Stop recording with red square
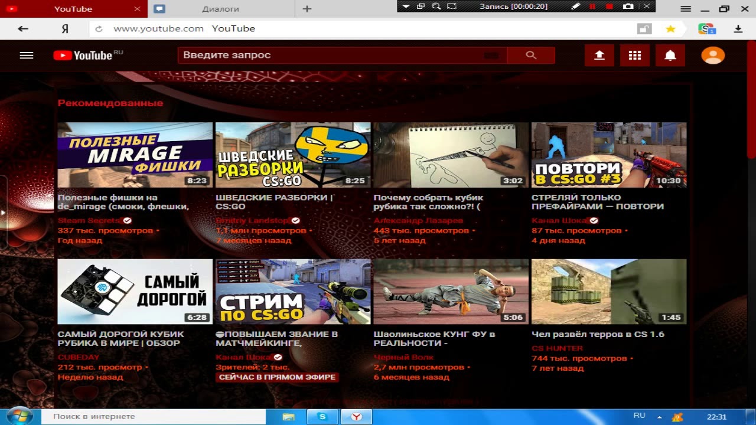 [x=610, y=6]
